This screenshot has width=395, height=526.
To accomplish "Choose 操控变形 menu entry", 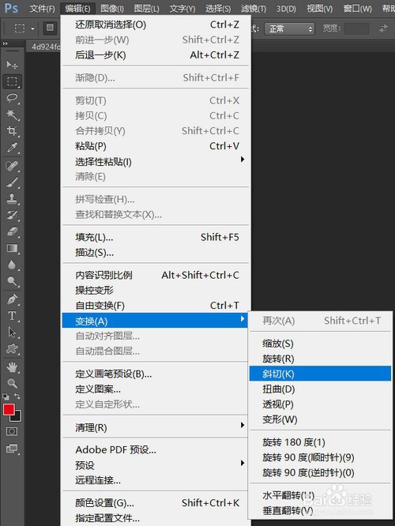I will coord(156,290).
